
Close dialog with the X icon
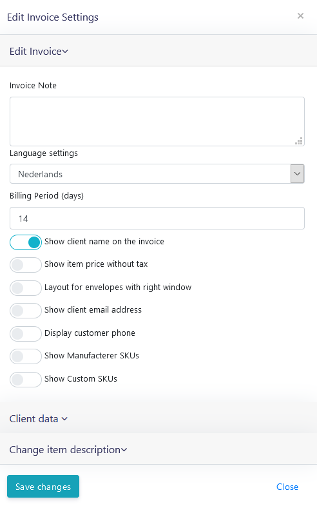(x=300, y=16)
